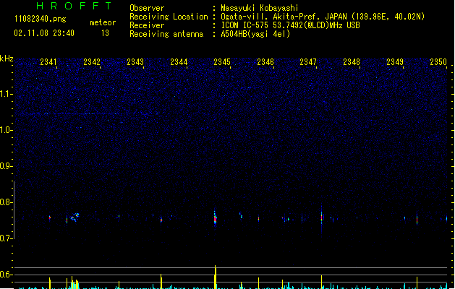Select the A504HB(yagi 4el) antenna text
The image size is (455, 289).
255,34
